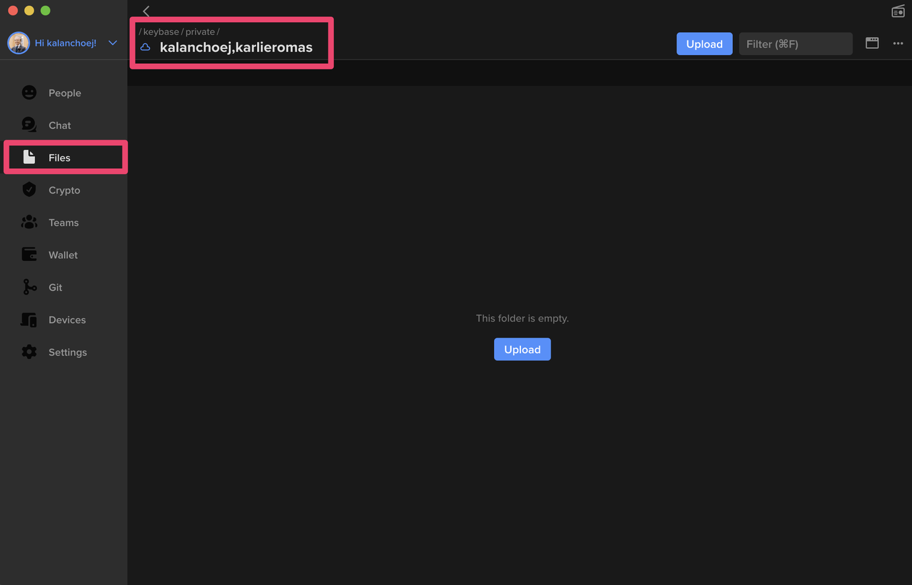The height and width of the screenshot is (585, 912).
Task: Go back with the left chevron arrow
Action: 146,11
